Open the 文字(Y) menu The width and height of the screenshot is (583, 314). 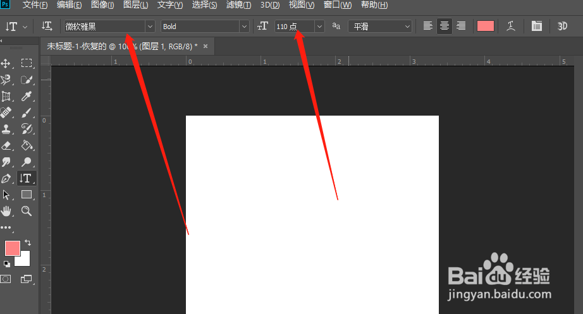click(x=170, y=5)
